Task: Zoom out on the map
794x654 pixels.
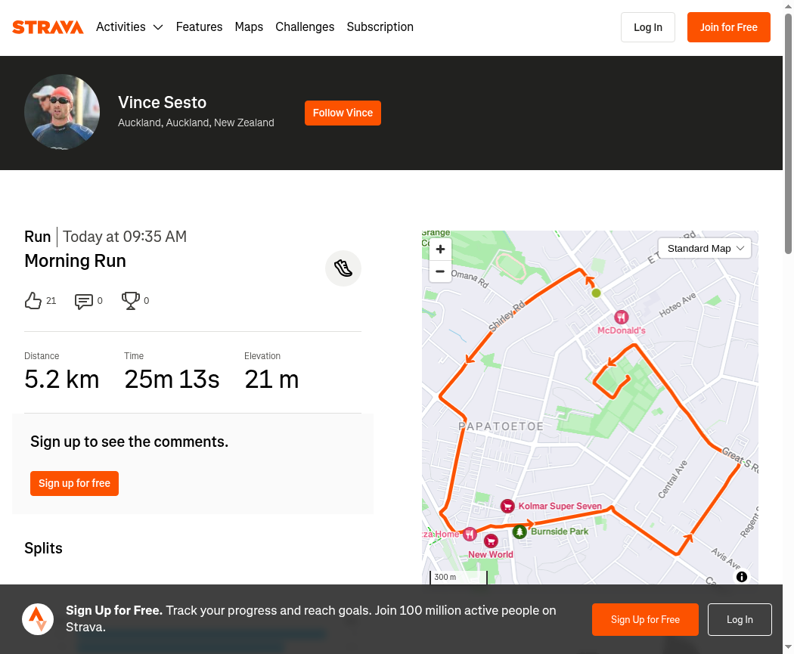Action: pos(440,271)
